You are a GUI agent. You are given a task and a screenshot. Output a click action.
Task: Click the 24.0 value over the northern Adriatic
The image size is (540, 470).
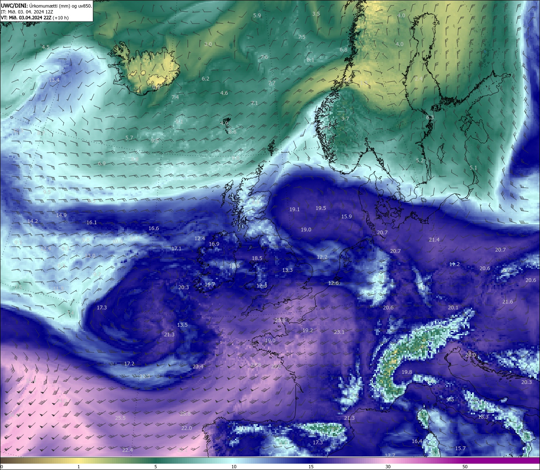coord(470,355)
